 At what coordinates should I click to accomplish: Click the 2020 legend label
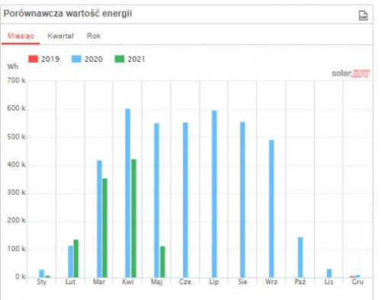[94, 59]
